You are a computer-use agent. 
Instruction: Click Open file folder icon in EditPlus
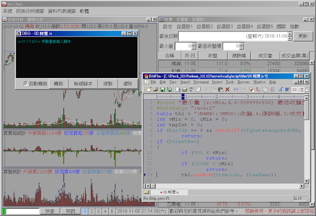tap(156, 89)
